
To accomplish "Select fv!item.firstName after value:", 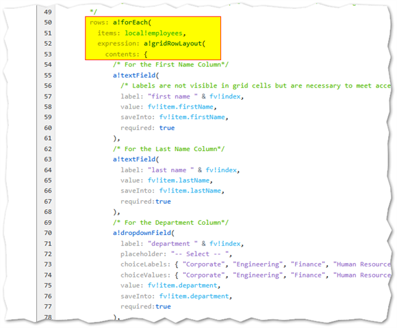I will 181,107.
